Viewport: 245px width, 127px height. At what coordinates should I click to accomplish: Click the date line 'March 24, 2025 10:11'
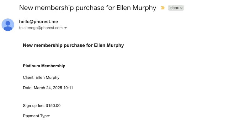click(48, 88)
